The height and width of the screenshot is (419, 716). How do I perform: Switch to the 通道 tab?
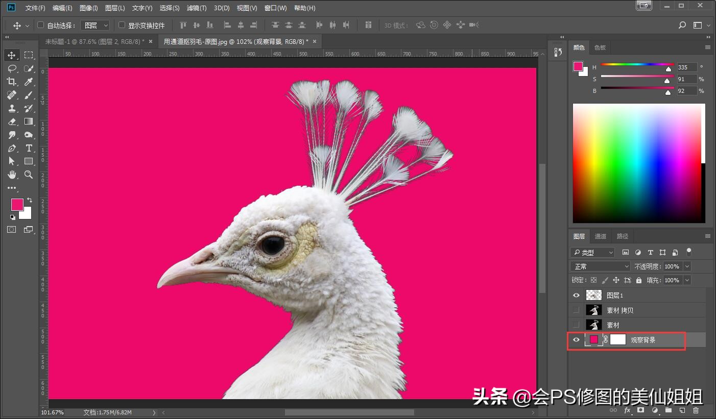600,236
